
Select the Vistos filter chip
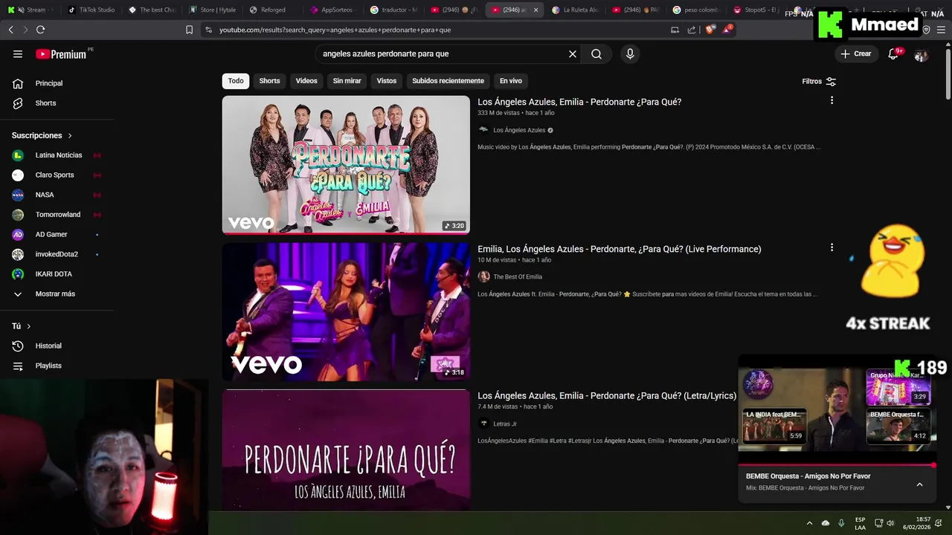(x=387, y=81)
